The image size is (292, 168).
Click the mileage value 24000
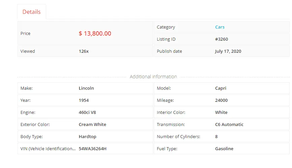click(x=221, y=100)
